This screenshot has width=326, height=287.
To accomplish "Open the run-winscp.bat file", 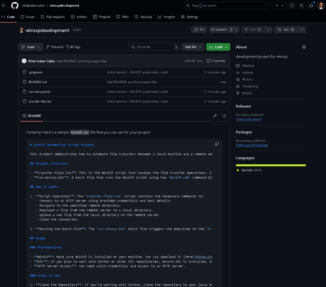I will [39, 92].
